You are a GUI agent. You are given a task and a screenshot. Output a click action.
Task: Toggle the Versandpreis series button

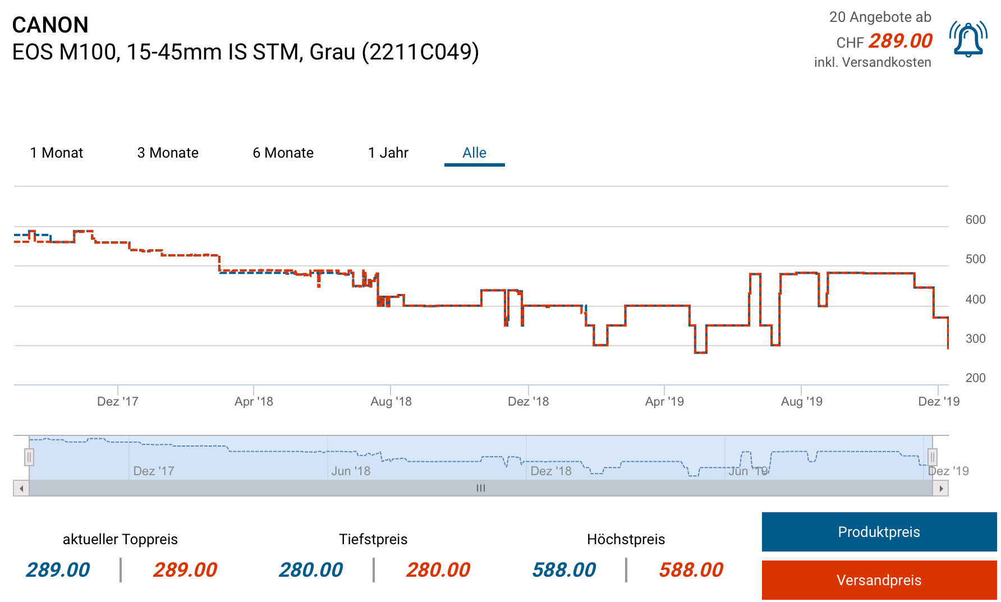coord(879,580)
